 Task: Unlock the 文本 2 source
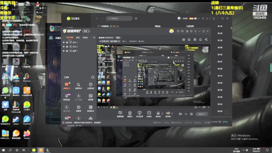67,47
